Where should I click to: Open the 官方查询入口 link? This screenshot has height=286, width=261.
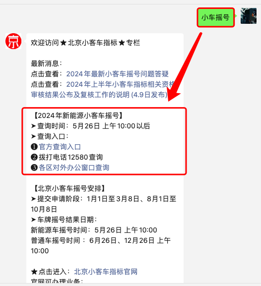pyautogui.click(x=60, y=147)
